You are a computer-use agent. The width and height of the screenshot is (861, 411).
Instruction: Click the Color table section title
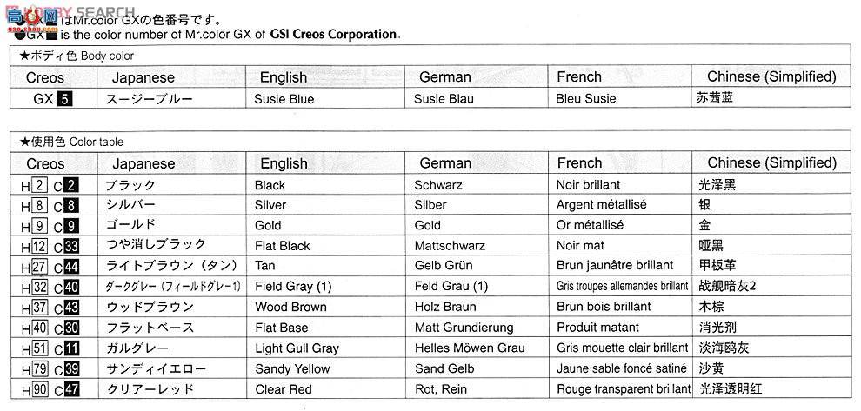[x=71, y=143]
